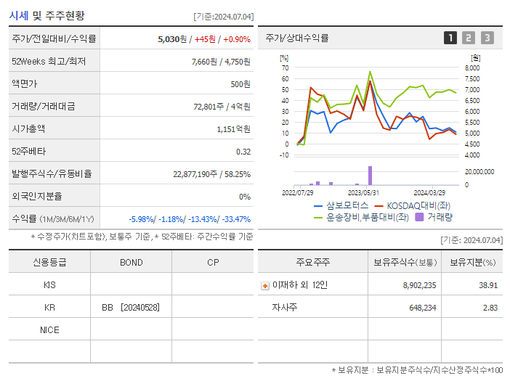Click the CP column header
510x381 pixels.
pos(213,263)
